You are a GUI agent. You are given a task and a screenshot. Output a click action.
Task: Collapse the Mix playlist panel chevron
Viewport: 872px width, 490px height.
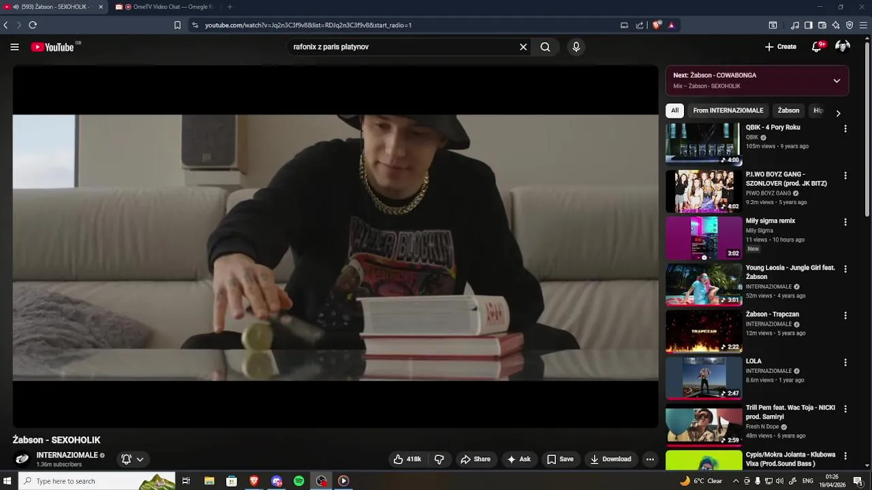pos(837,80)
